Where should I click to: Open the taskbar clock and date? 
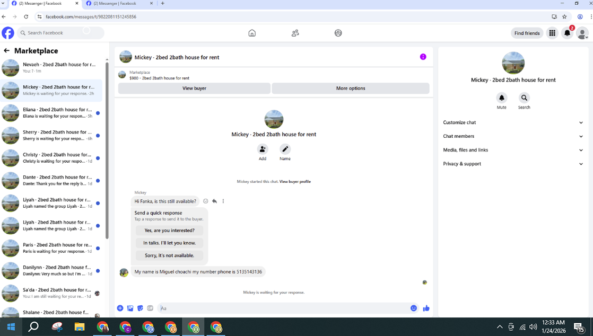[554, 326]
